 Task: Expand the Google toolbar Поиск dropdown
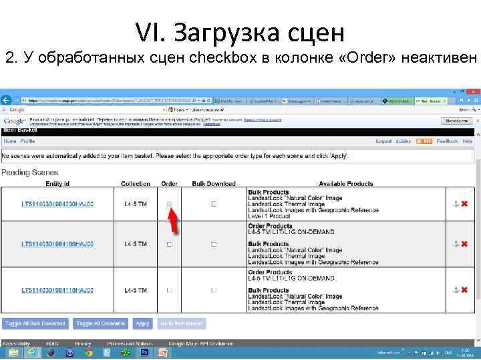pos(187,109)
